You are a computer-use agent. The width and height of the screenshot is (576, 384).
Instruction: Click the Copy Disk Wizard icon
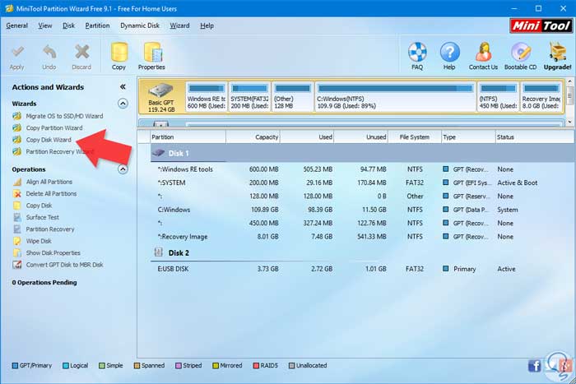pos(17,140)
